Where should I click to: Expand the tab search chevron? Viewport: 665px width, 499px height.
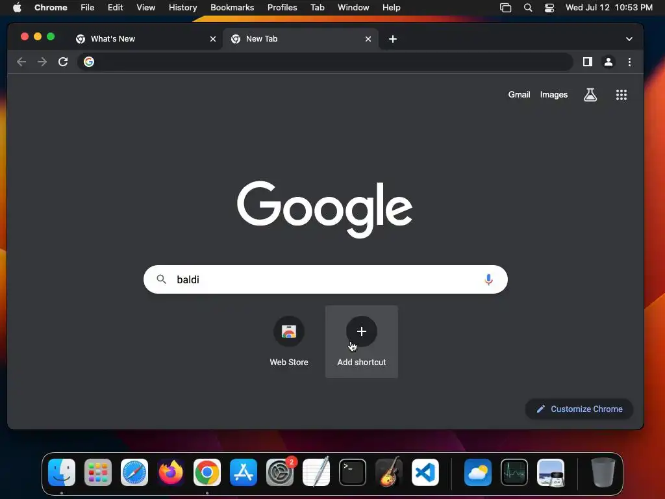(x=629, y=39)
